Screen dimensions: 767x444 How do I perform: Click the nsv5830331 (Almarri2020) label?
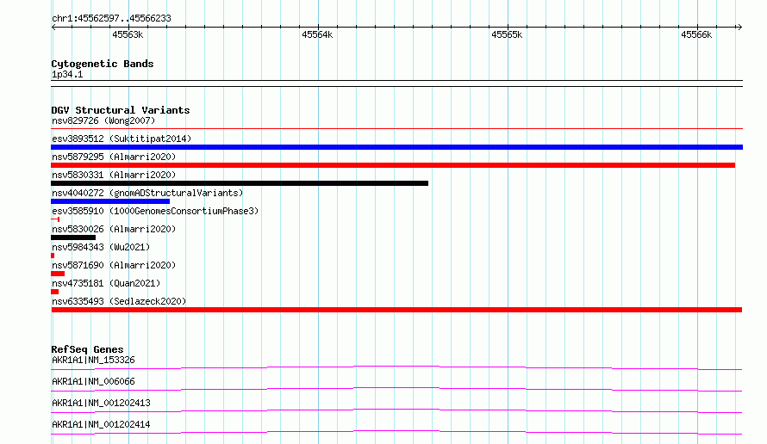click(114, 175)
